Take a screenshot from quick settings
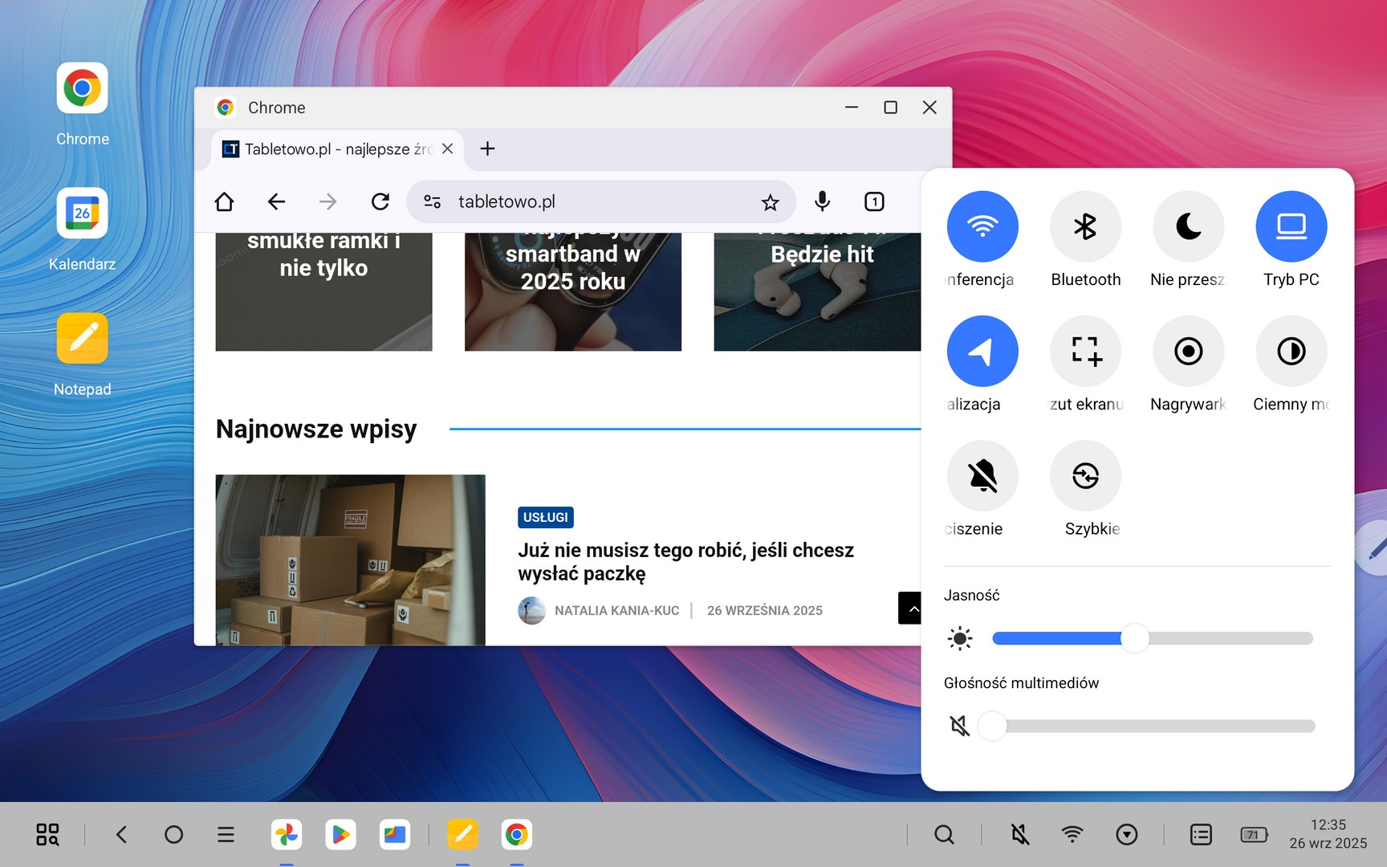 click(1085, 352)
